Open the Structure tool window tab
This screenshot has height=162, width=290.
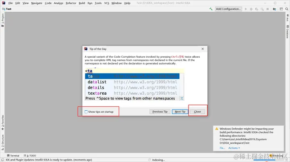coord(2,142)
